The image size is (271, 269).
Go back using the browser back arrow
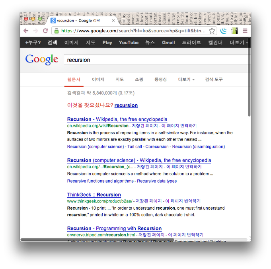26,31
